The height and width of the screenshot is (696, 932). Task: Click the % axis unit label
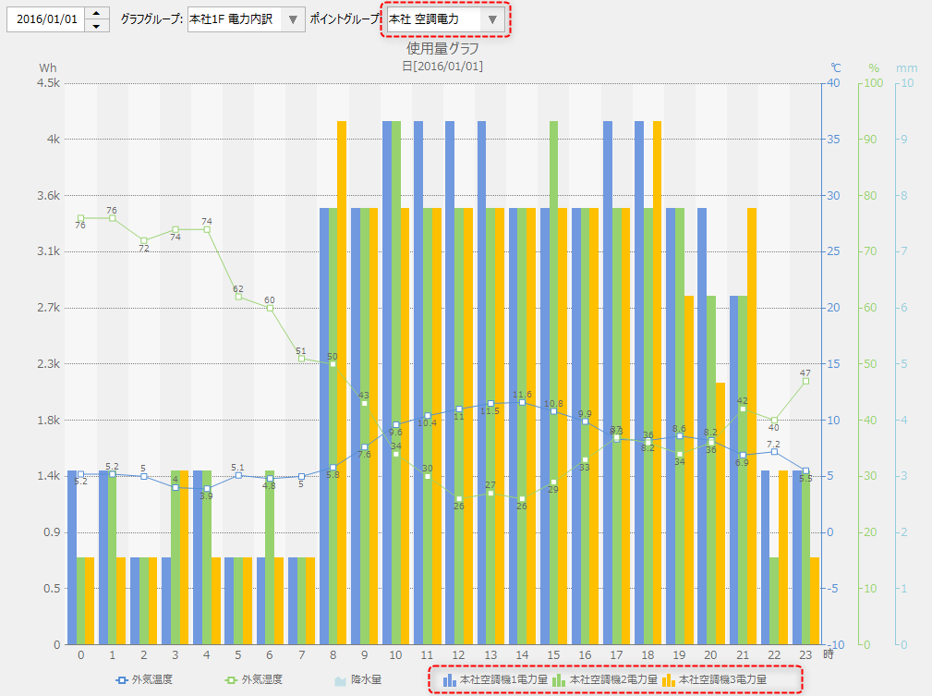(873, 67)
